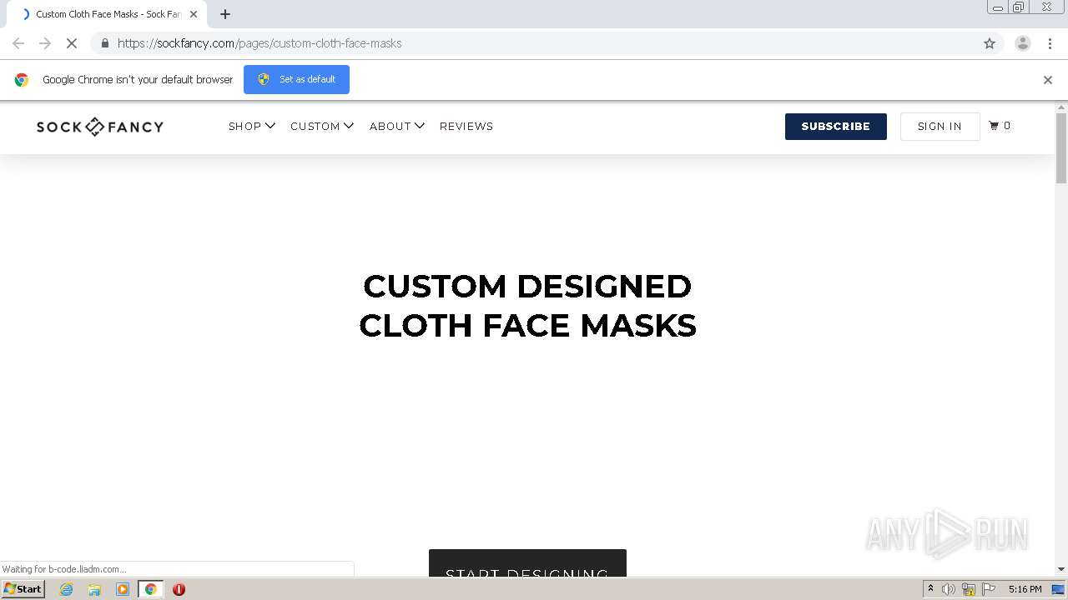1068x600 pixels.
Task: Open the file explorer taskbar icon
Action: [x=94, y=589]
